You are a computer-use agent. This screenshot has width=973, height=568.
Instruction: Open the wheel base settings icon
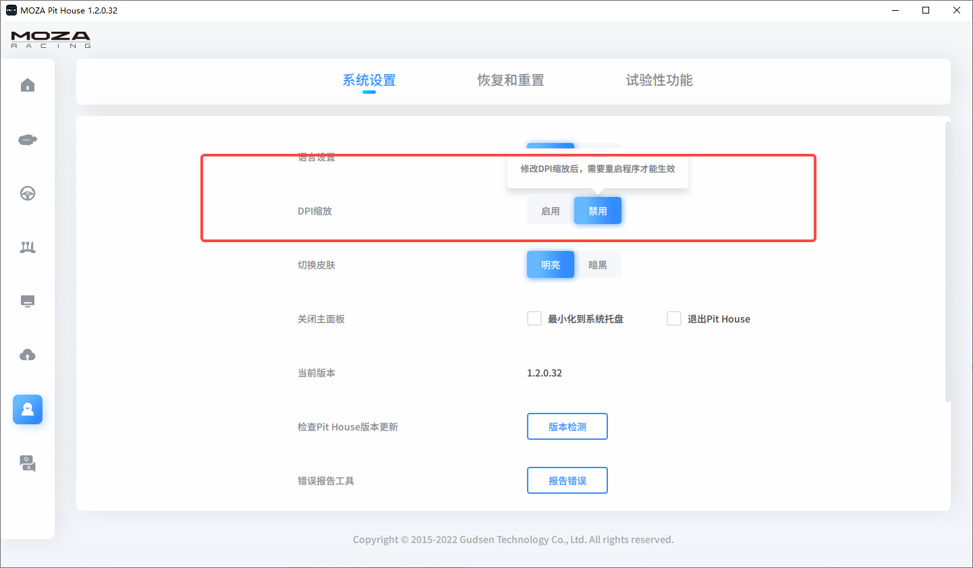[x=28, y=140]
